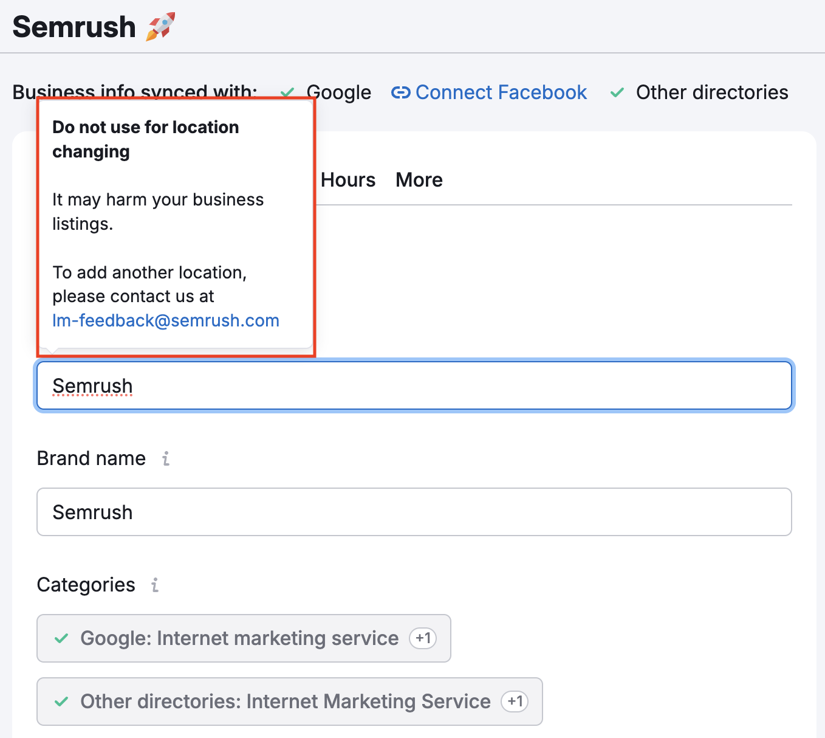
Task: Open the Categories info tooltip icon
Action: (155, 585)
